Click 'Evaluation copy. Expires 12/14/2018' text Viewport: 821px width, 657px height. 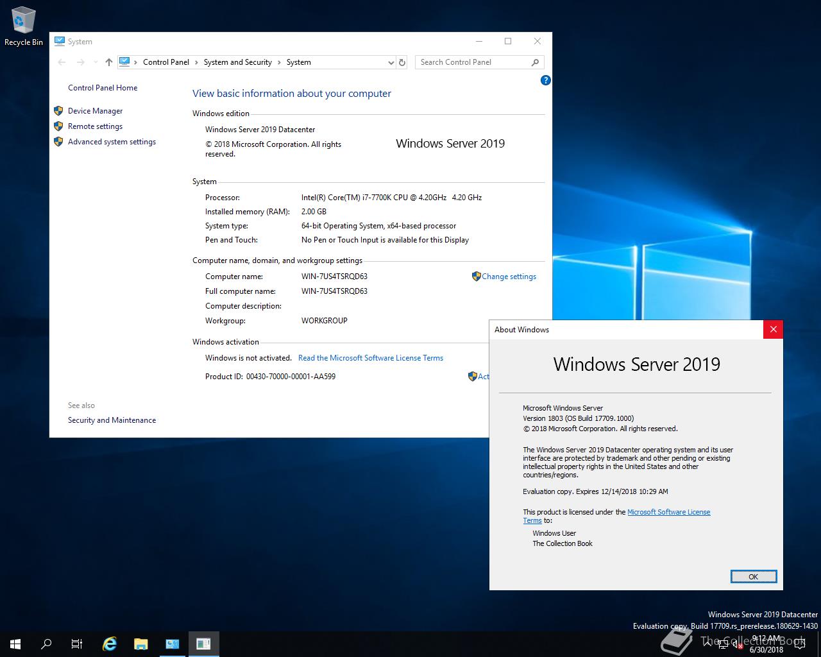[x=595, y=491]
